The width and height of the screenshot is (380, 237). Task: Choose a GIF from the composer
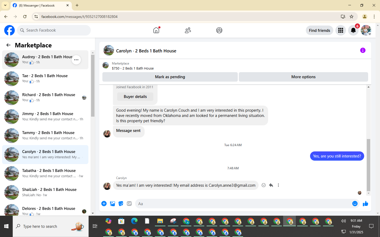click(x=129, y=204)
